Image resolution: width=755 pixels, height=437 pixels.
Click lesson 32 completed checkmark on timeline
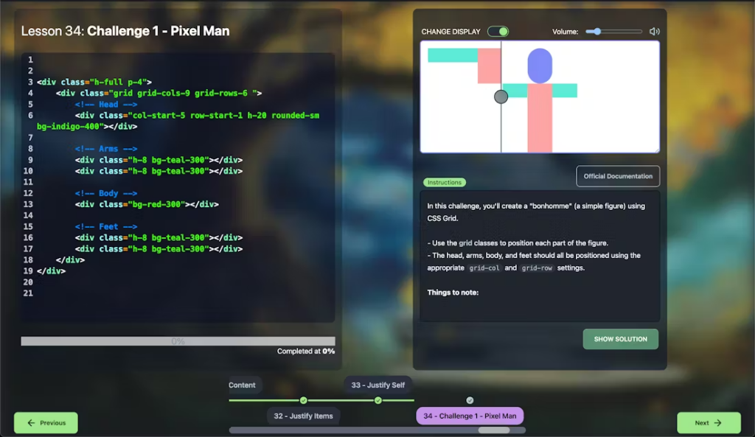tap(303, 400)
